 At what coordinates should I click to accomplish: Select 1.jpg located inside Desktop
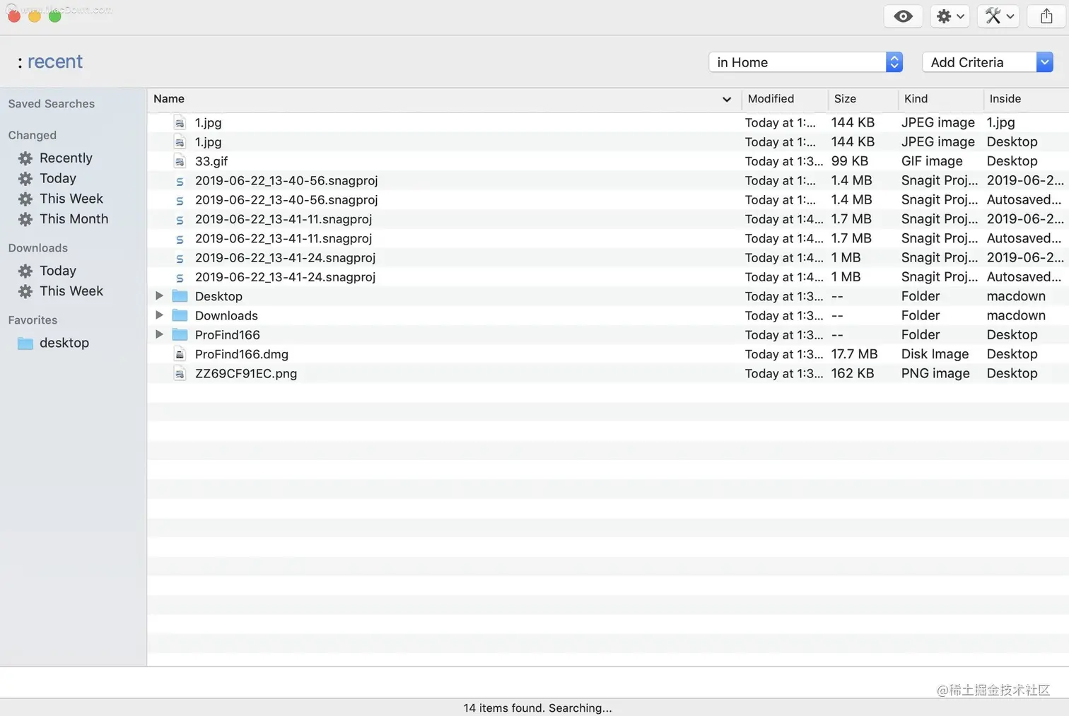point(608,141)
